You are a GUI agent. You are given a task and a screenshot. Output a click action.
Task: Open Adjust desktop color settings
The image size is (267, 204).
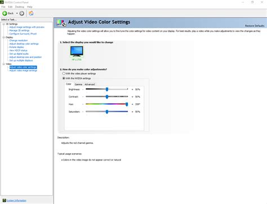tap(24, 44)
